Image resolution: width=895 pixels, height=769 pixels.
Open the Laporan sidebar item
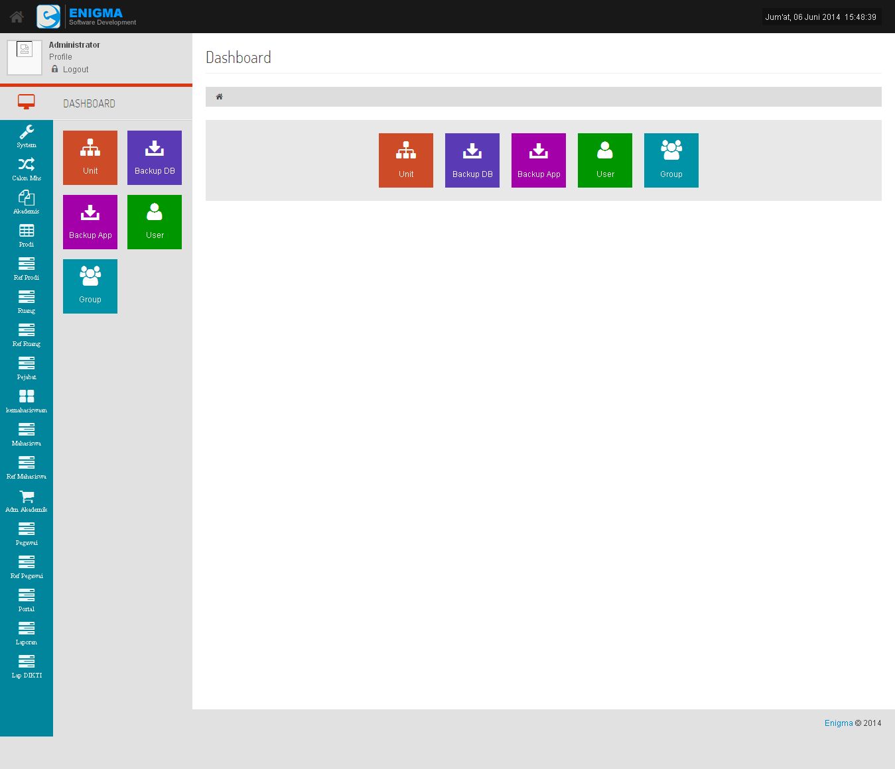coord(27,633)
